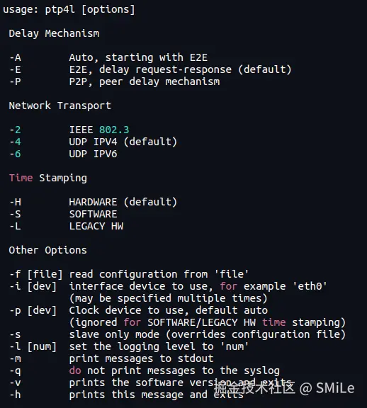Click the -P P2P peer delay line

point(115,81)
